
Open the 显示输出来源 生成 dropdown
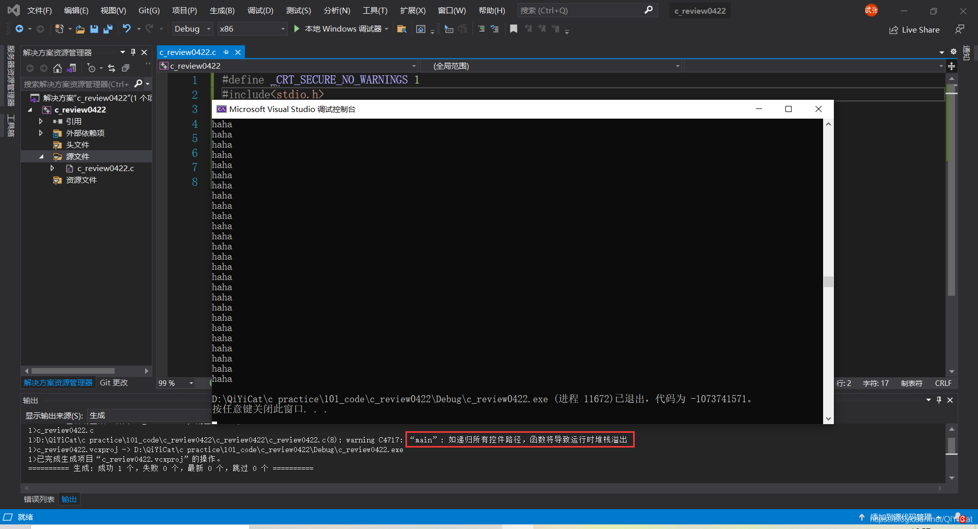(149, 415)
